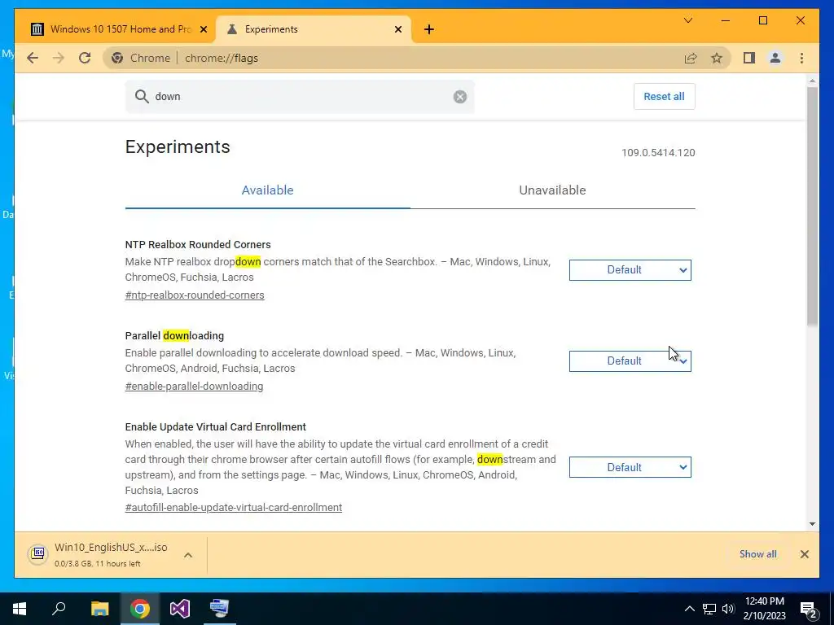Open File Explorer from the taskbar

pos(99,609)
